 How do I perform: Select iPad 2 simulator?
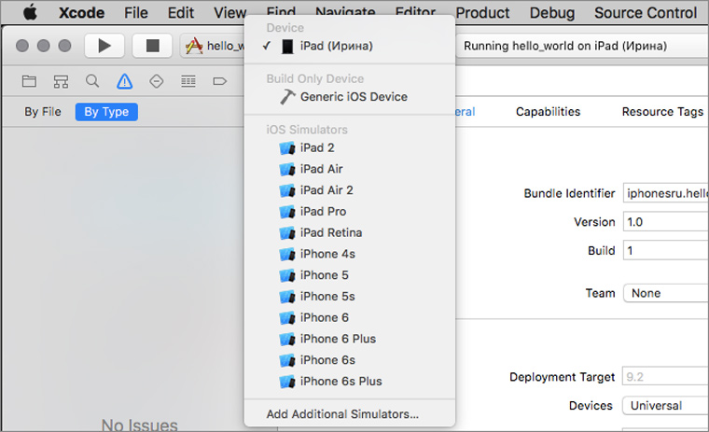[350, 148]
